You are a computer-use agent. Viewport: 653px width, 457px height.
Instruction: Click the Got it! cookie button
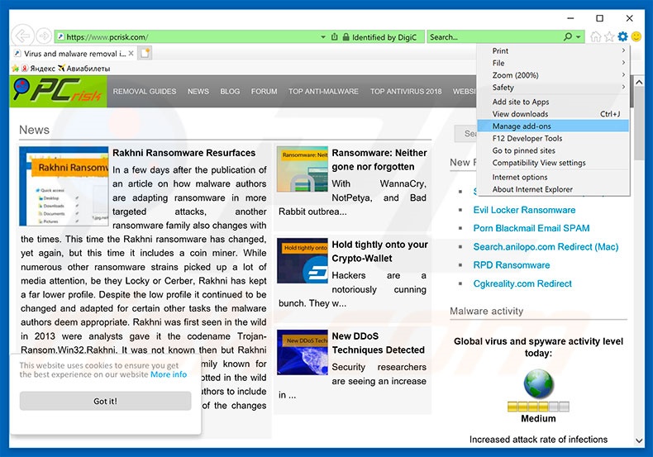pos(105,402)
